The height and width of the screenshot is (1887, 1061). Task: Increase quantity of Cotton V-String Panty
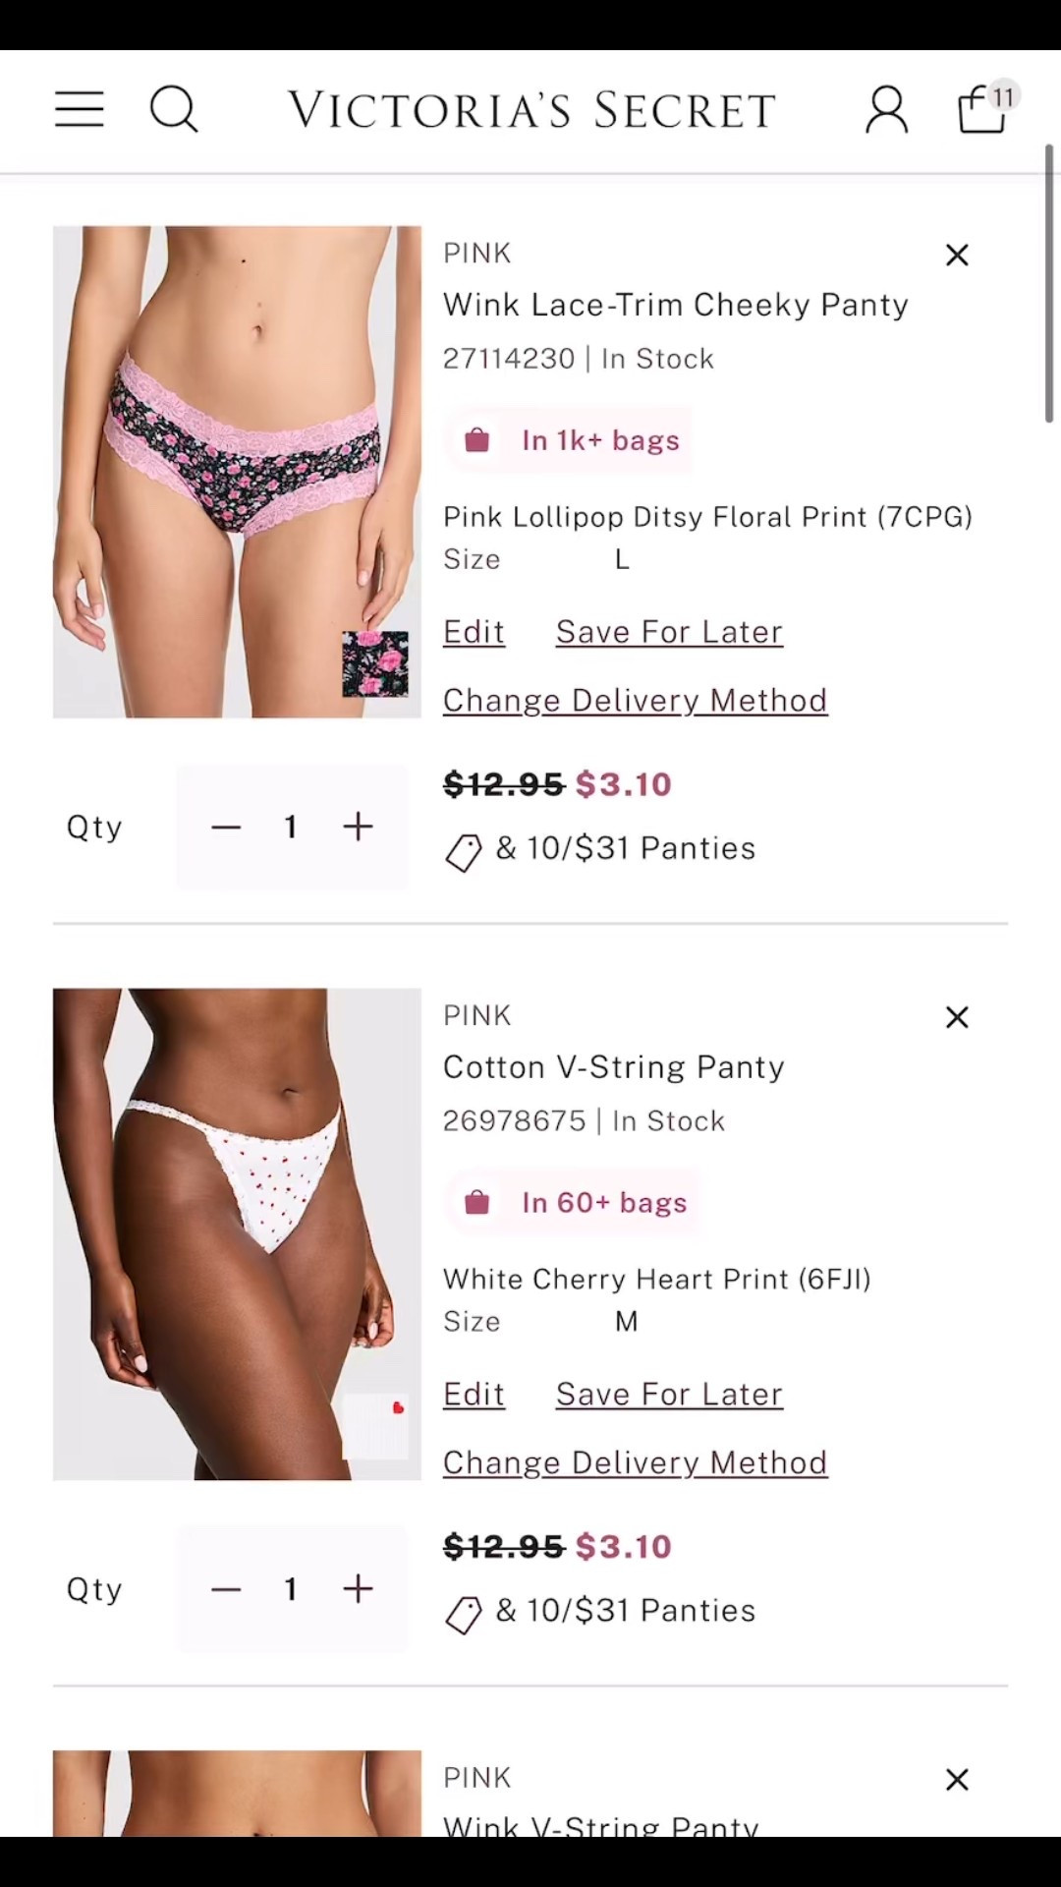pyautogui.click(x=358, y=1589)
